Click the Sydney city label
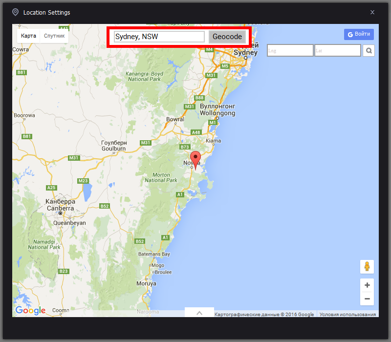 (245, 52)
